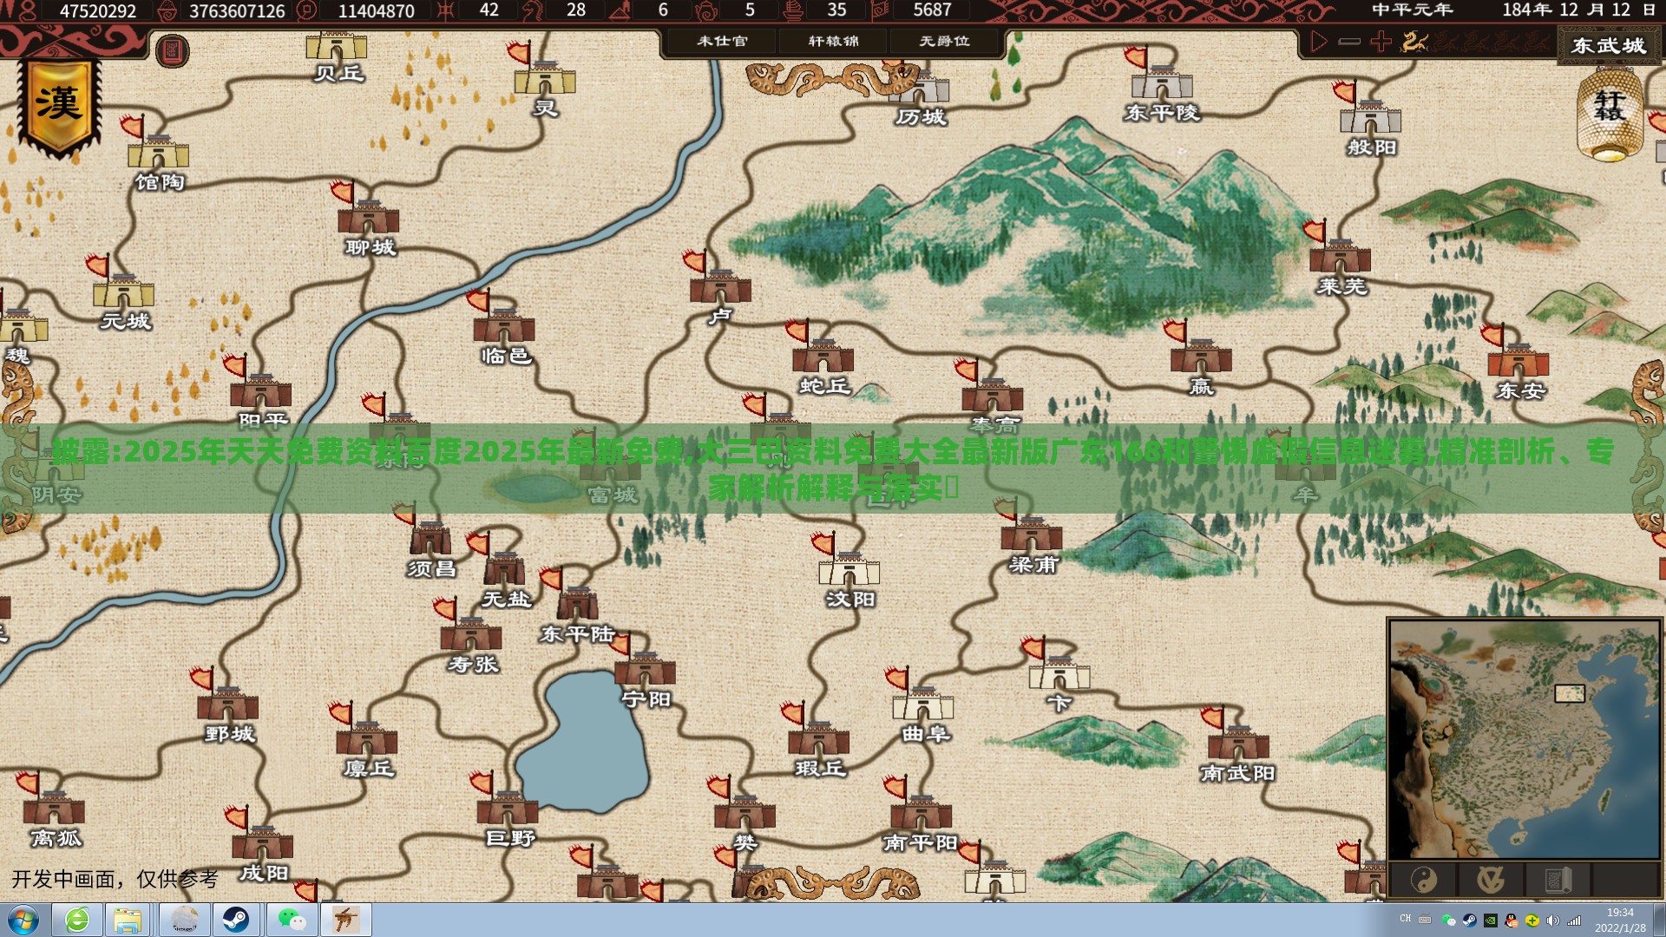This screenshot has height=937, width=1666.
Task: Select the 寿张 city on the map
Action: (471, 633)
